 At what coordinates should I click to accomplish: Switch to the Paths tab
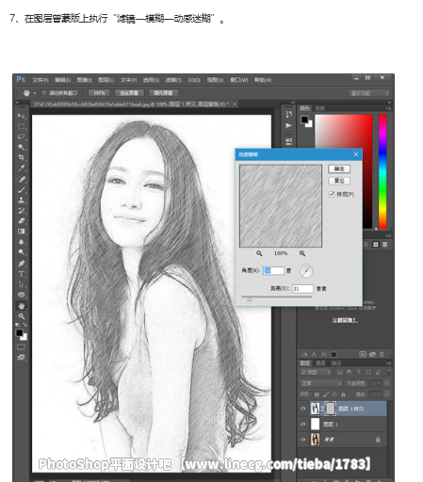(335, 363)
